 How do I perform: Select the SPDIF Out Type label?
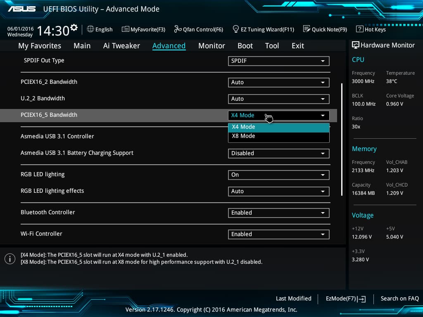pos(44,60)
